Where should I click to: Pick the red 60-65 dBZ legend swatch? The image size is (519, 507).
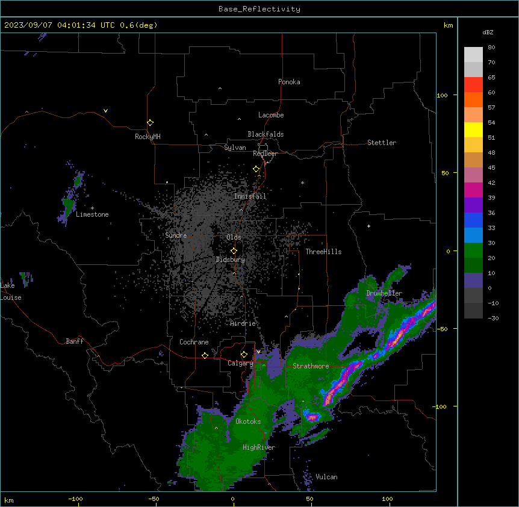coord(473,85)
